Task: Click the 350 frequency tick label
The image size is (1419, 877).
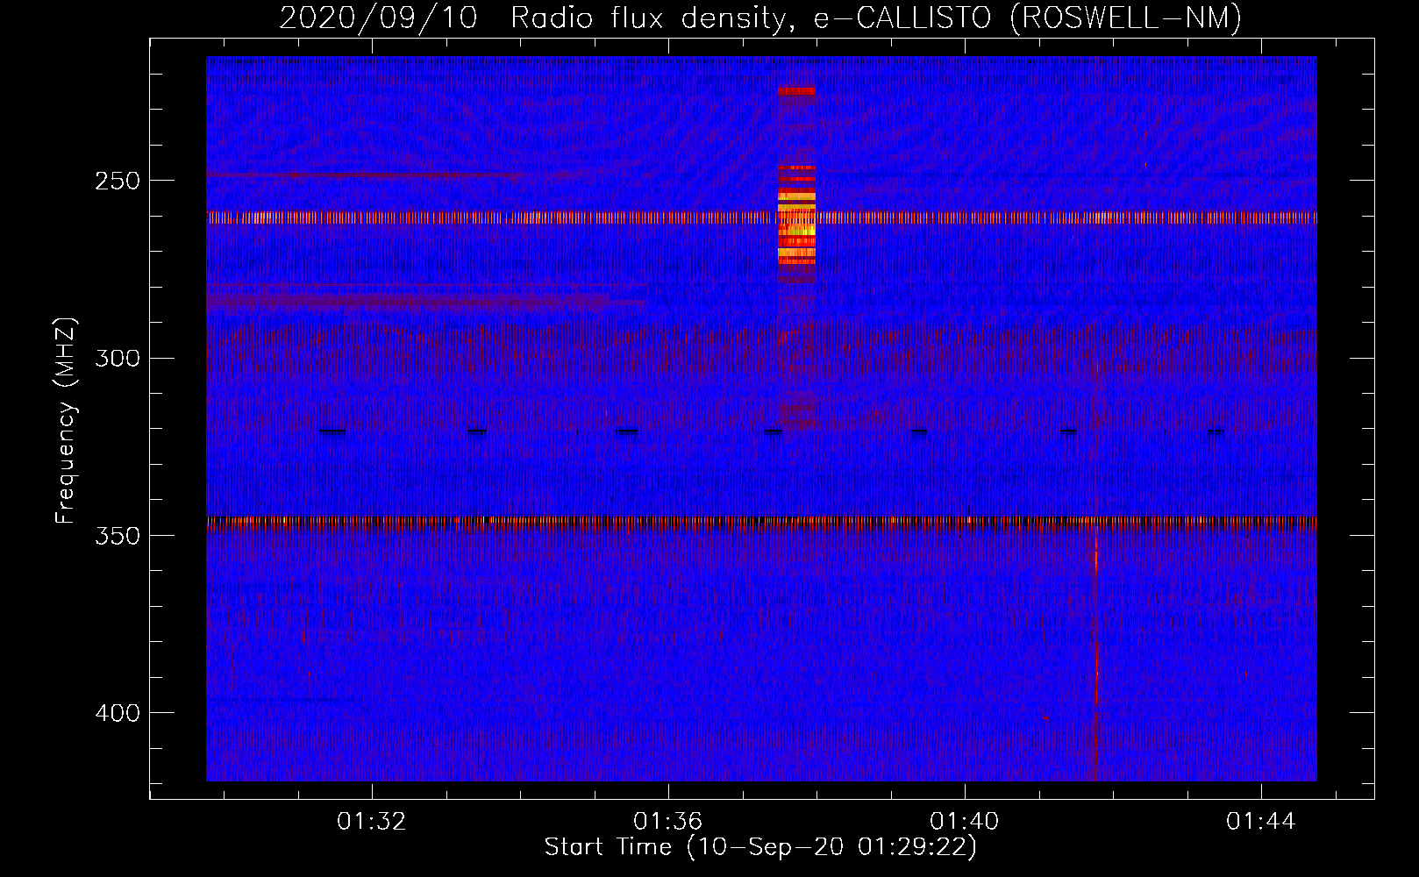Action: coord(118,536)
